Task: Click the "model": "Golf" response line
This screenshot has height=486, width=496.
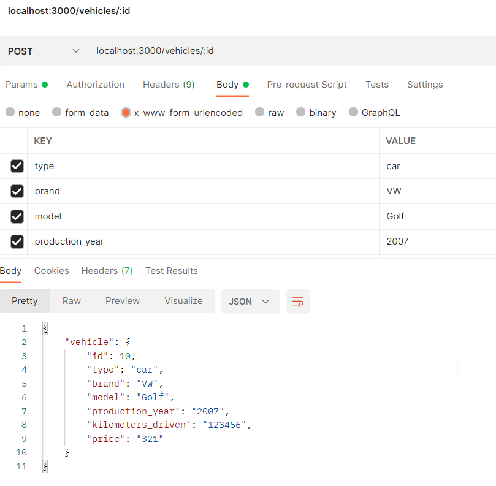Action: [131, 398]
